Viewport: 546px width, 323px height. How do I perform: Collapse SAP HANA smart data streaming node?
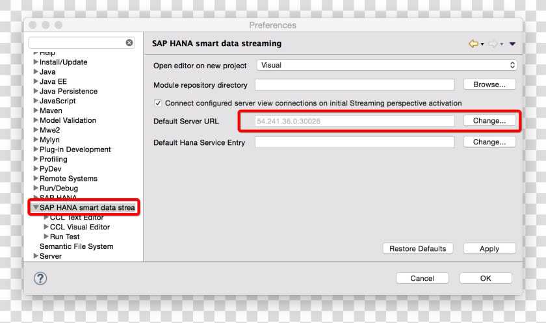35,207
